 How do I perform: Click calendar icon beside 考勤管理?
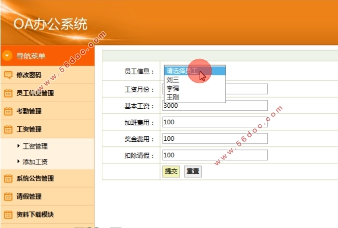click(x=8, y=111)
